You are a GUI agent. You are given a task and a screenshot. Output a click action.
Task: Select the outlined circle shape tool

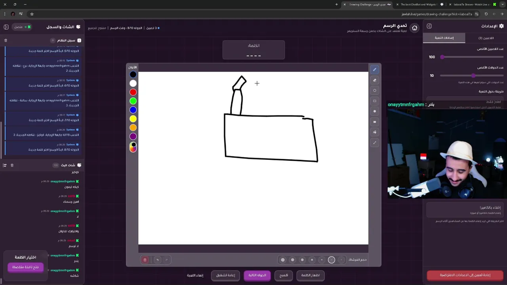coord(375,91)
